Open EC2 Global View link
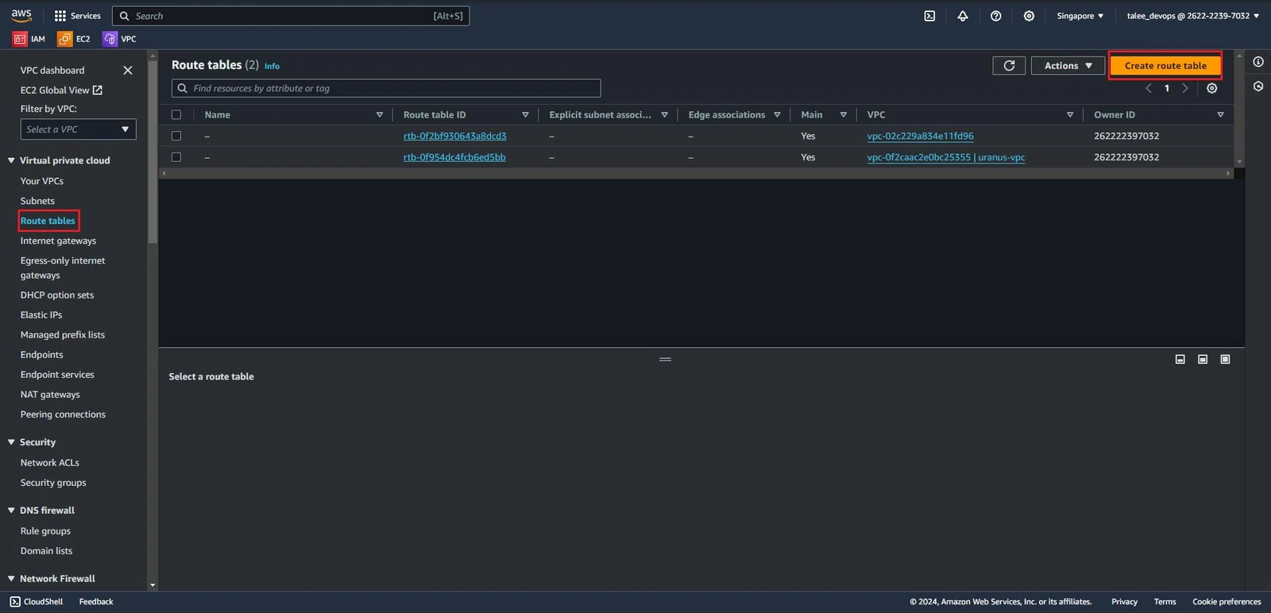This screenshot has width=1271, height=613. [61, 91]
